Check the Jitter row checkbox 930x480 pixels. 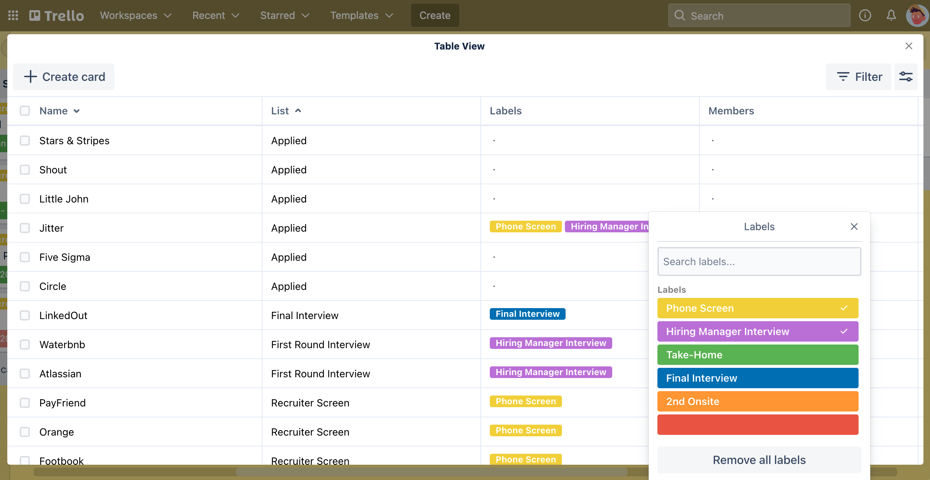coord(25,228)
